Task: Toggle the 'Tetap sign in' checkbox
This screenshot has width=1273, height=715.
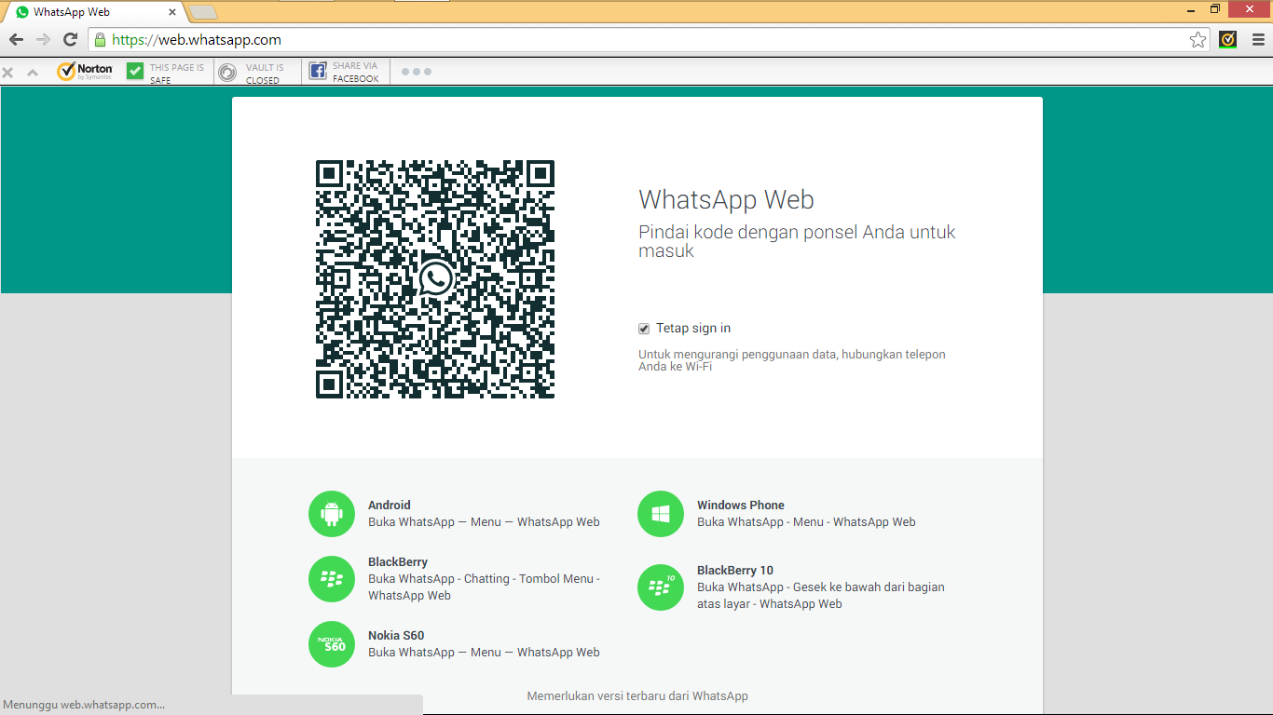Action: (x=644, y=329)
